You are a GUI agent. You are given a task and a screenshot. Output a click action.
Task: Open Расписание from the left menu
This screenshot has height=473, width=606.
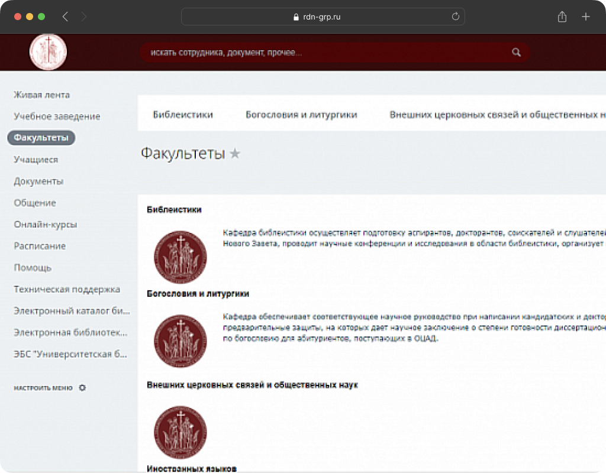[40, 246]
